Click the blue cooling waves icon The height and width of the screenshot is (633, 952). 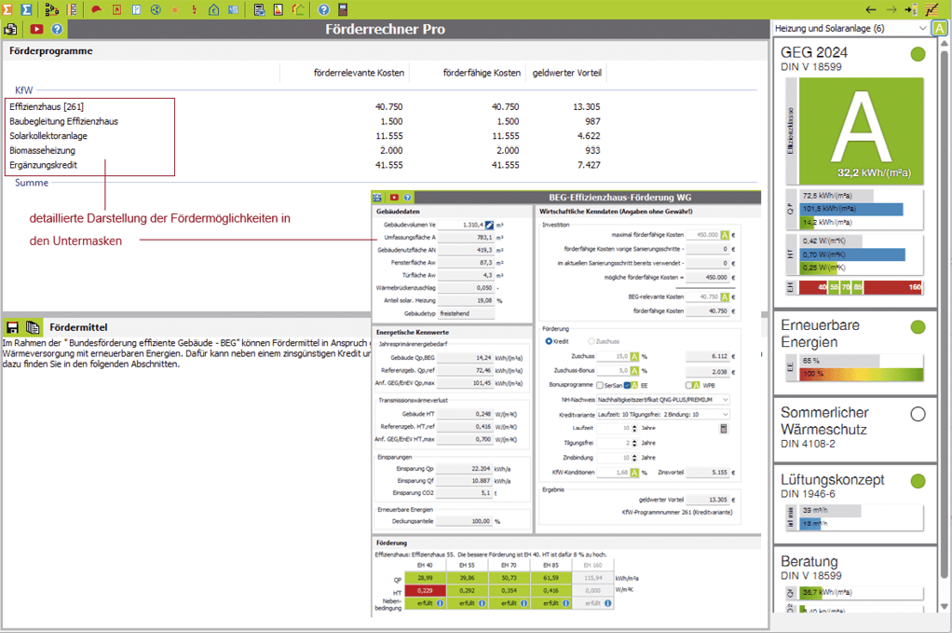tap(233, 9)
